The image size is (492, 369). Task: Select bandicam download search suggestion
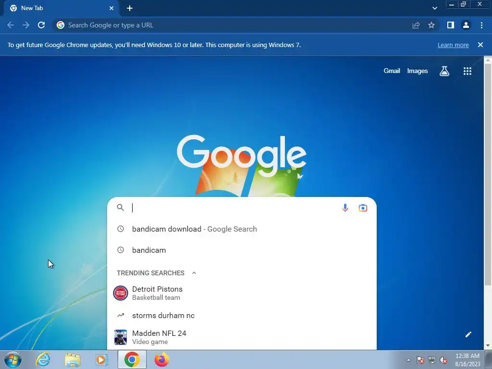click(x=242, y=229)
